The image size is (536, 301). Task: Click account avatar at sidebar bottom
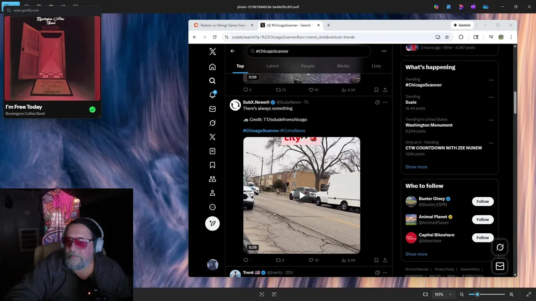point(213,265)
